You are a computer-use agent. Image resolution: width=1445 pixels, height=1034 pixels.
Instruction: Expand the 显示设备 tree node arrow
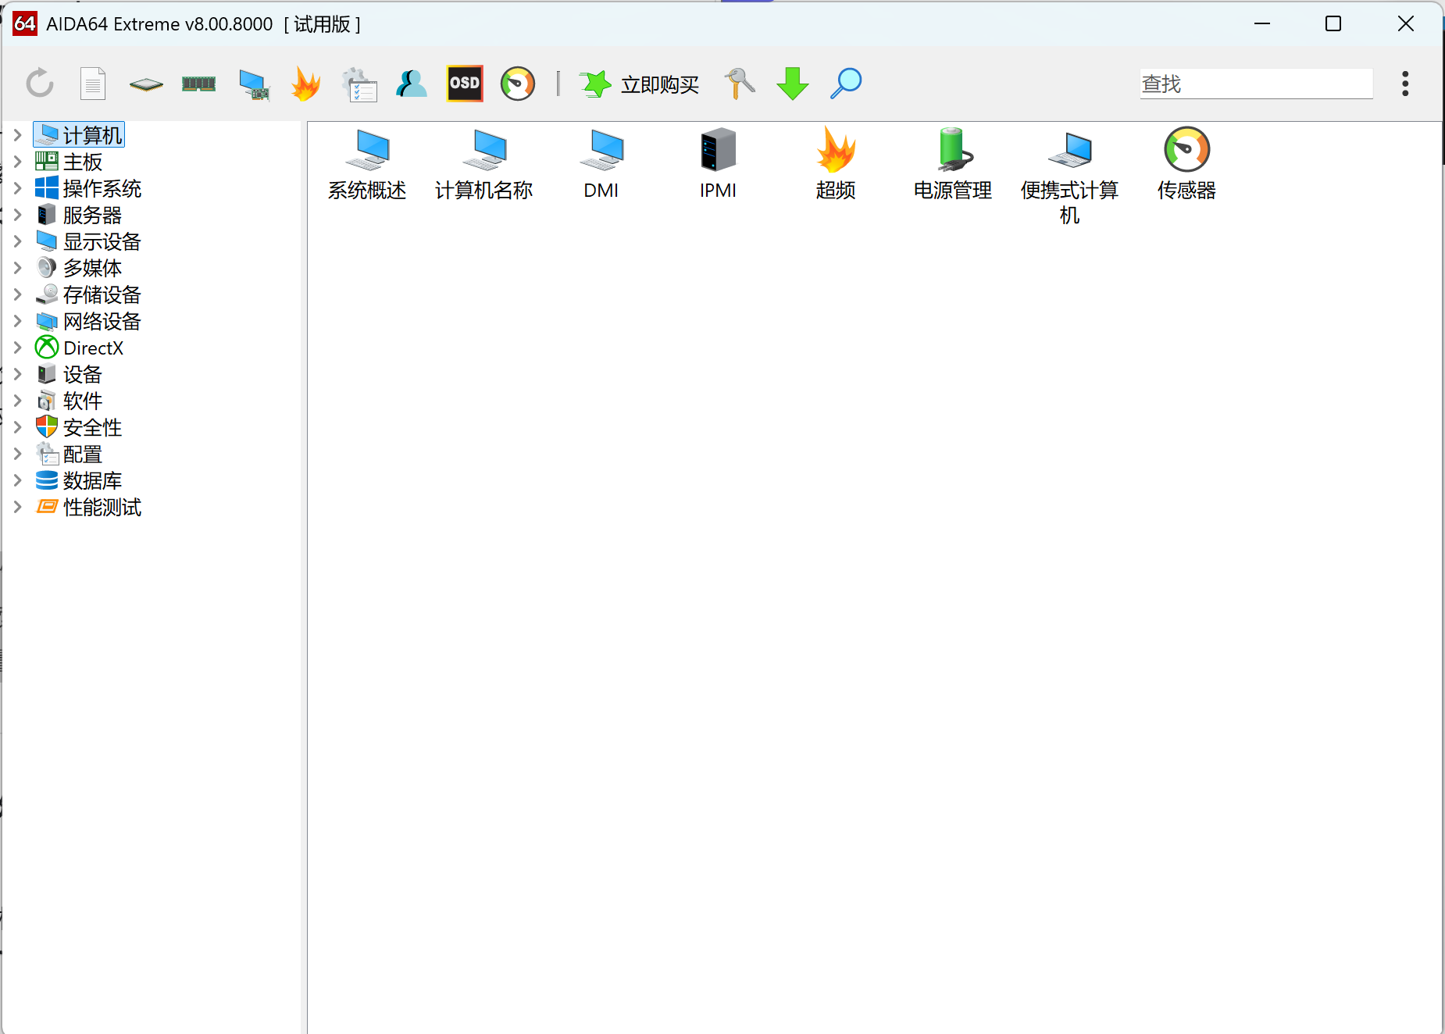point(17,241)
